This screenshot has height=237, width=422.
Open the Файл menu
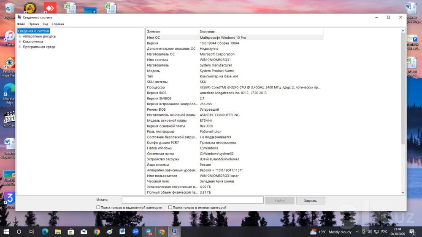[x=21, y=24]
